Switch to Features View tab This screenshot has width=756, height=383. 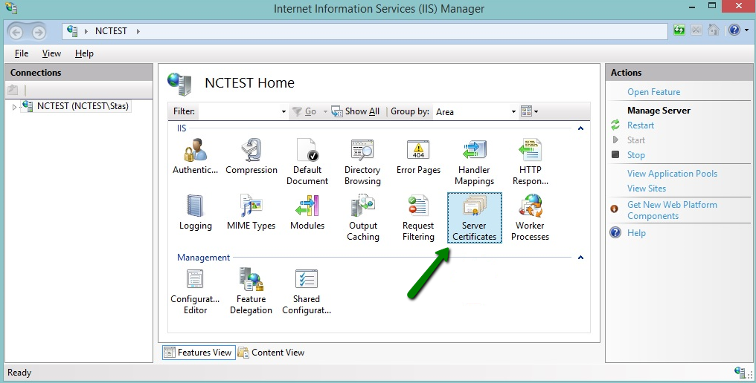tap(199, 353)
